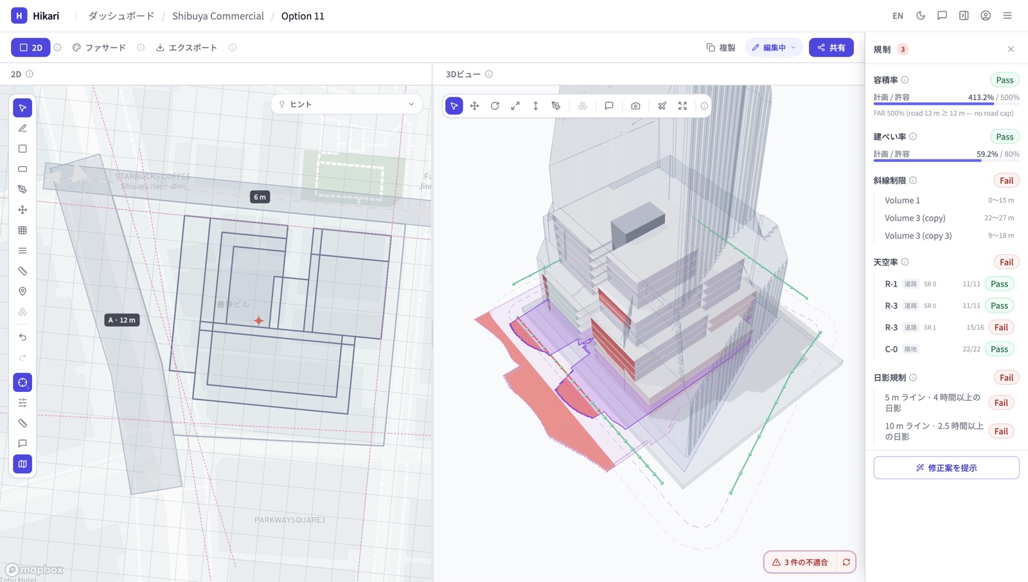The image size is (1028, 582).
Task: Show info for 建ぺい率
Action: click(x=913, y=137)
